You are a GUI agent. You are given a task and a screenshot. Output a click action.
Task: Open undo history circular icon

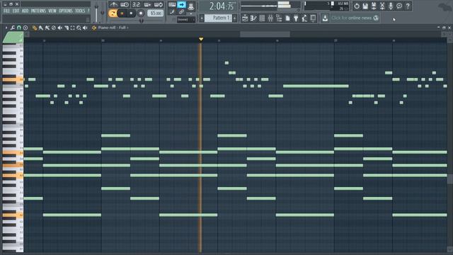[357, 6]
